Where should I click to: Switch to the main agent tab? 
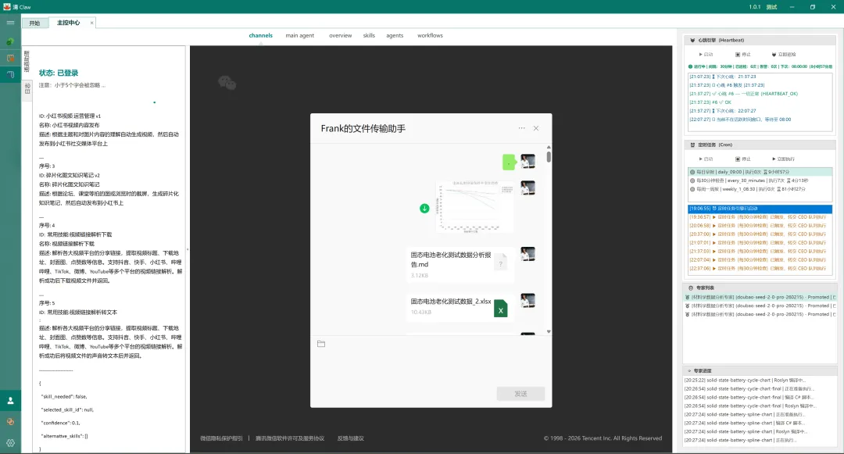pyautogui.click(x=300, y=35)
